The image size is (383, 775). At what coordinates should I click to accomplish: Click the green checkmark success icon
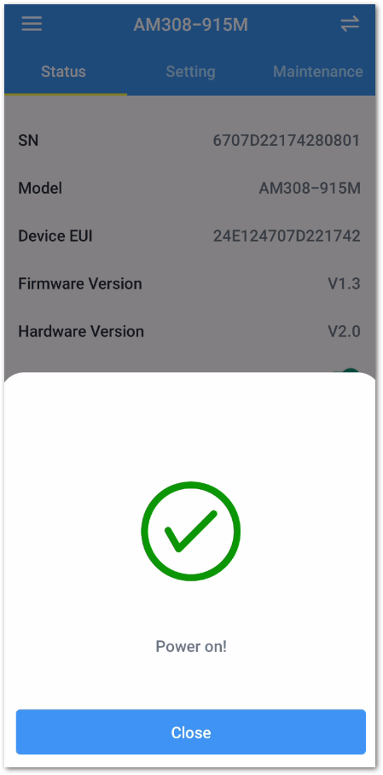coord(191,531)
